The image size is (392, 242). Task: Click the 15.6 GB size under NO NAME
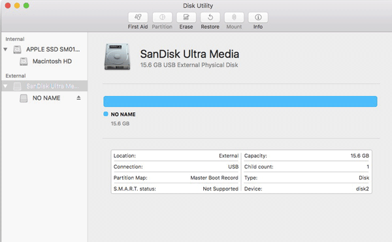click(120, 123)
